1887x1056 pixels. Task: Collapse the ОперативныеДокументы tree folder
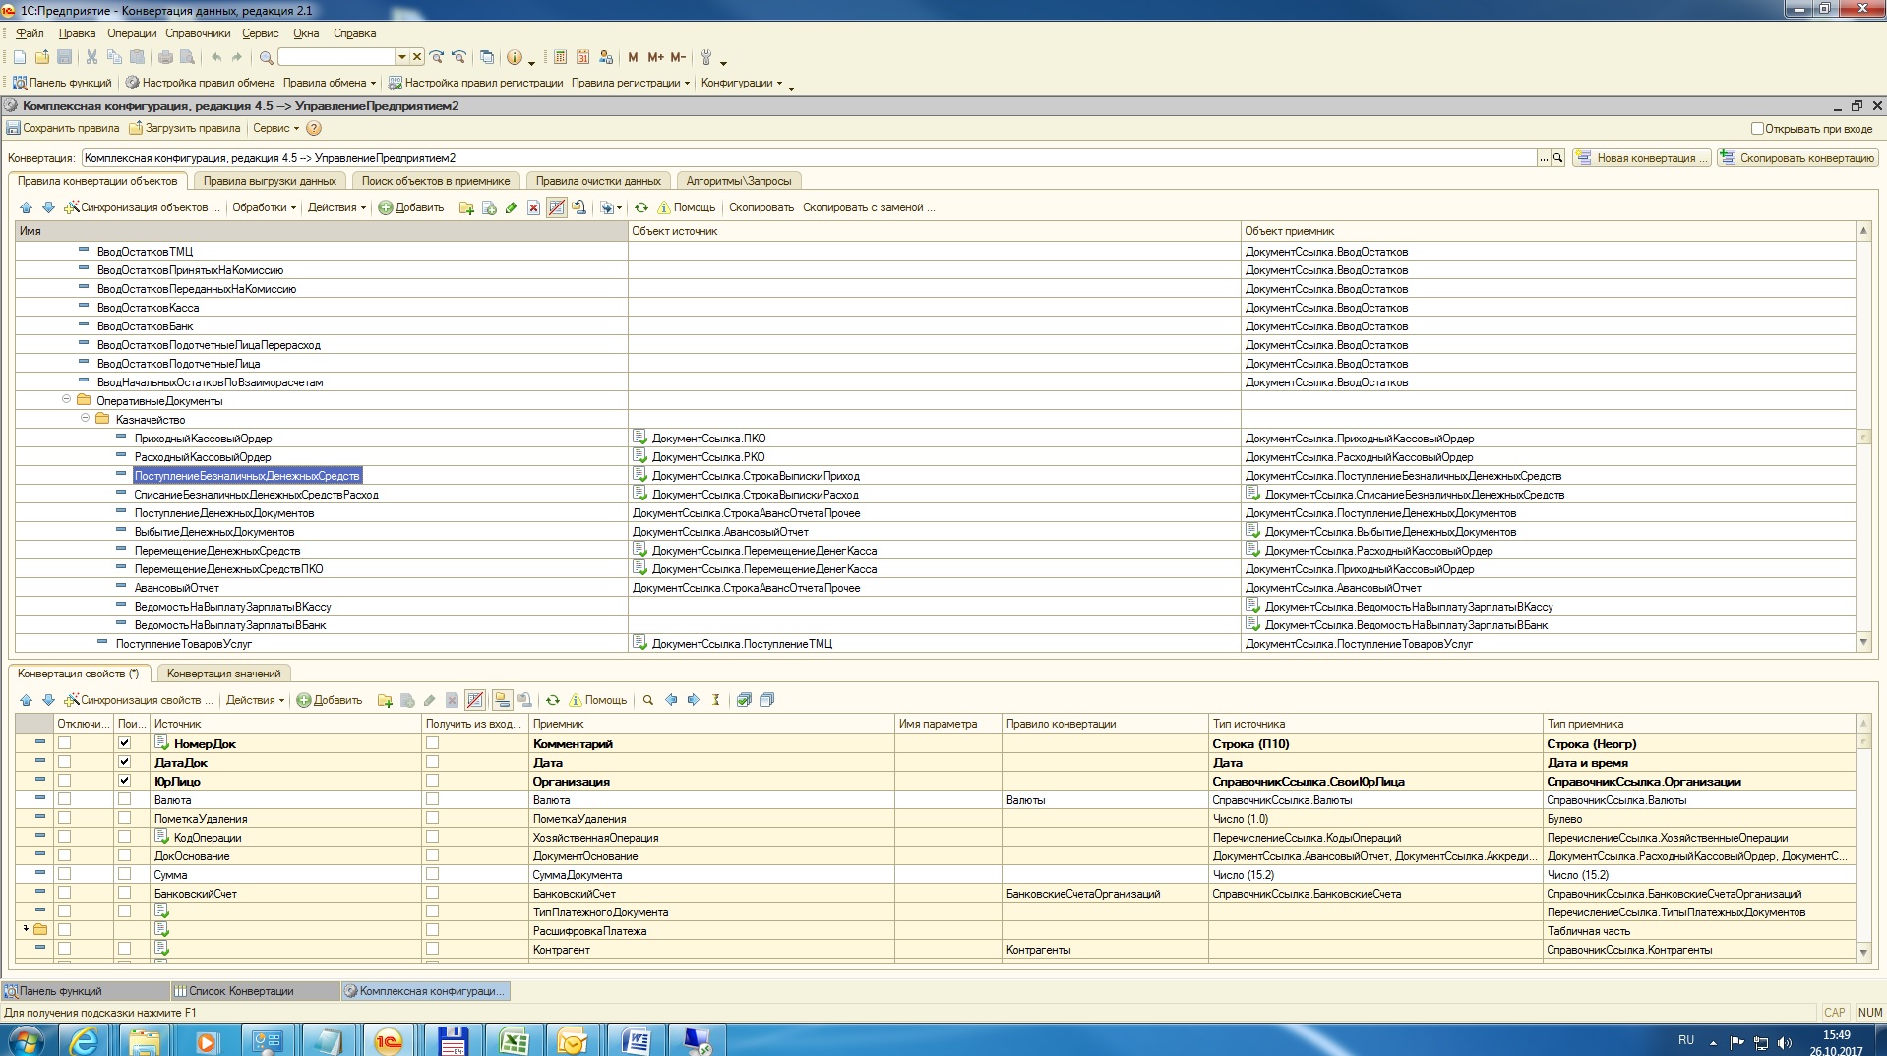67,399
